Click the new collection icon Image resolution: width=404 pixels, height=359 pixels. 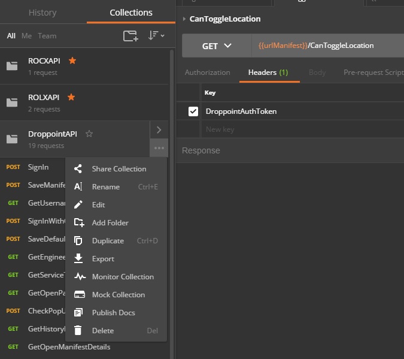click(130, 35)
